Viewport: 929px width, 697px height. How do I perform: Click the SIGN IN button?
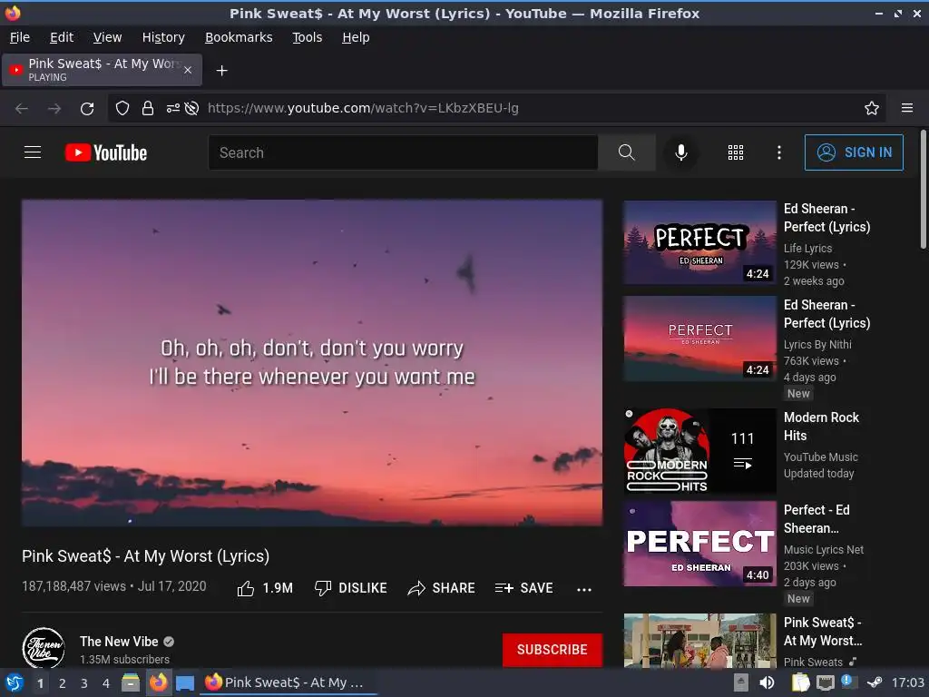[854, 152]
